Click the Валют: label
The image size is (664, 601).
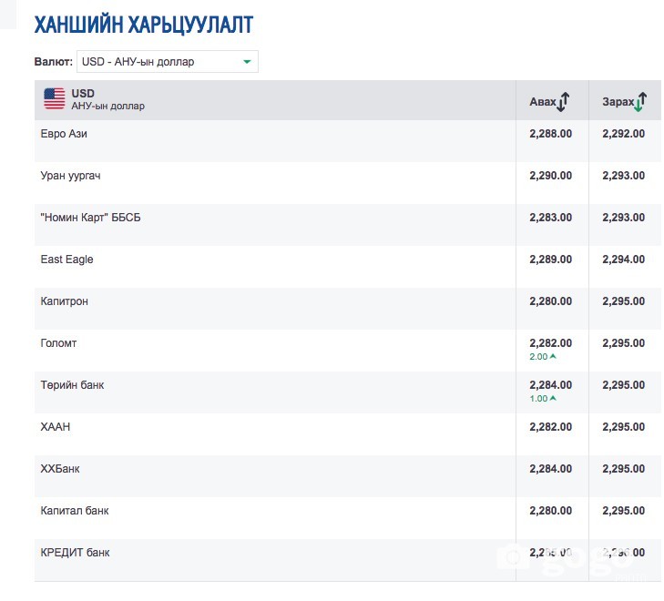point(54,62)
